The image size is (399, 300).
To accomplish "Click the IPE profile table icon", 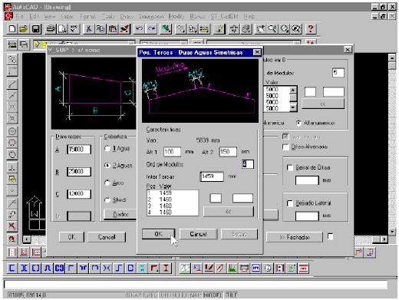I will pos(256,268).
